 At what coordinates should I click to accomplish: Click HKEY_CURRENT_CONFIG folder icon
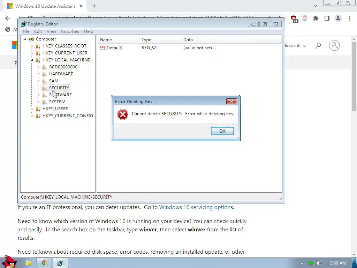[38, 116]
